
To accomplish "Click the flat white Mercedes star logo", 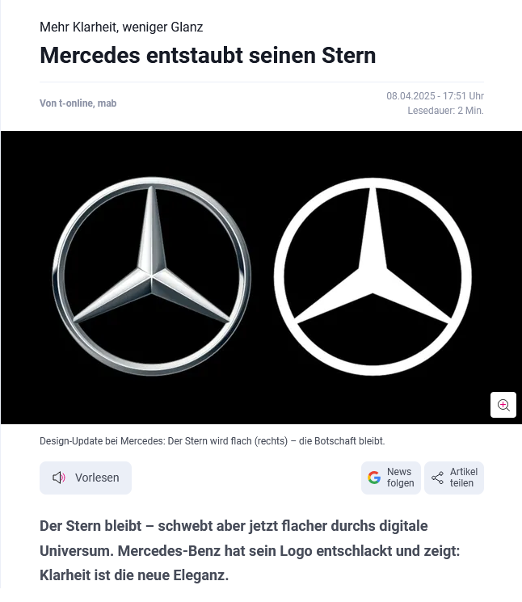I will pos(373,276).
